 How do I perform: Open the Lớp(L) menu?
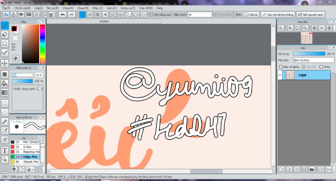39,8
